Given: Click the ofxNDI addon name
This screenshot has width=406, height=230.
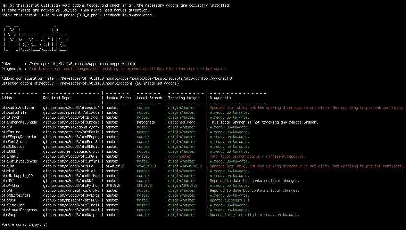Looking at the screenshot, I should (x=8, y=181).
